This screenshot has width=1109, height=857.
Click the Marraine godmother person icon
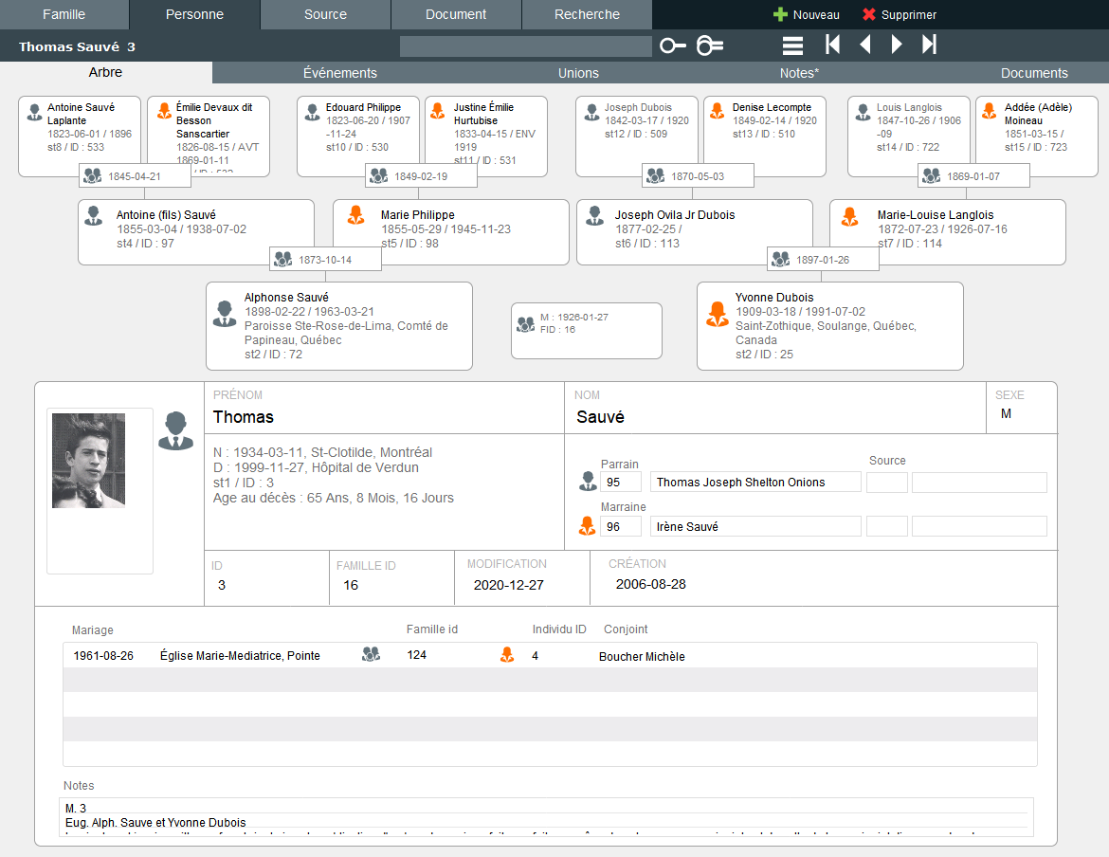click(588, 526)
